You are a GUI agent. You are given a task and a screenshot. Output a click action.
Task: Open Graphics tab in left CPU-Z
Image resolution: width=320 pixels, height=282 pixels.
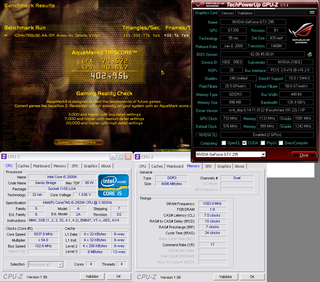click(90, 166)
